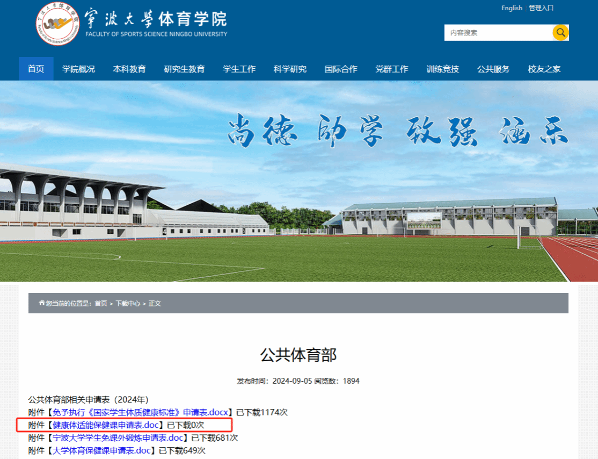Image resolution: width=598 pixels, height=459 pixels.
Task: Download 大学体育保健课申请表.doc attachment
Action: [101, 450]
